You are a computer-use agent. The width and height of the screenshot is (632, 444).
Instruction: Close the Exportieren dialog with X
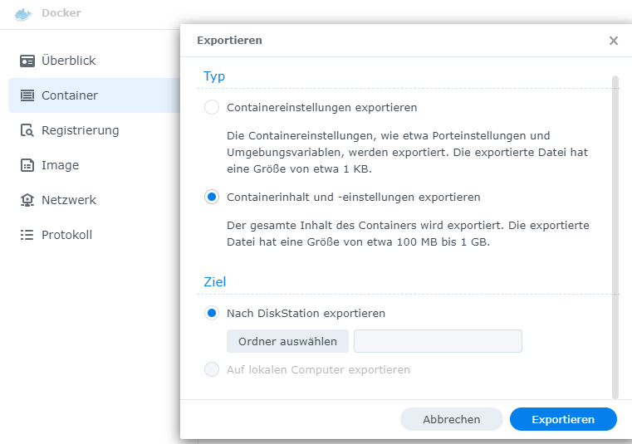point(614,40)
